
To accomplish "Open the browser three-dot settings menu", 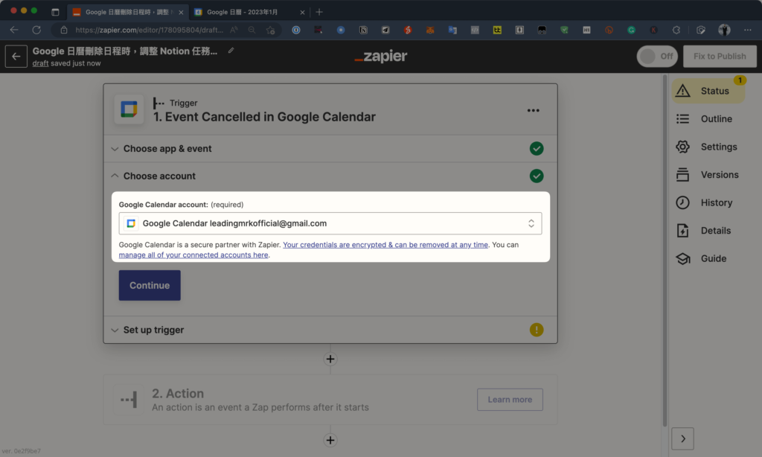I will coord(747,30).
